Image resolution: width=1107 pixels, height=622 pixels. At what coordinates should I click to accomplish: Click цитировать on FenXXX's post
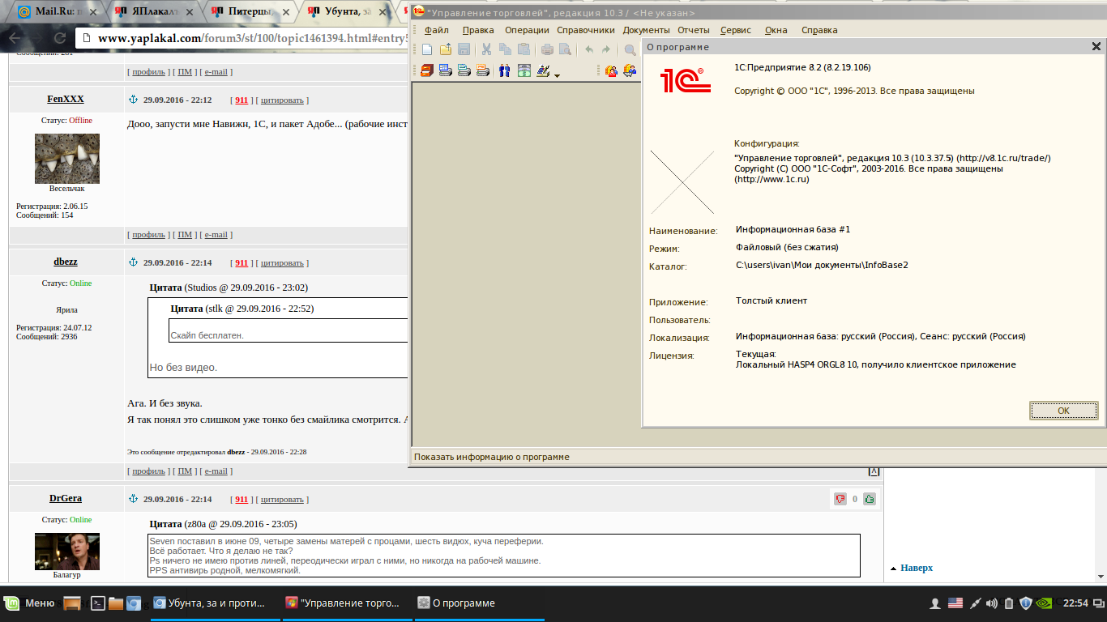[282, 100]
